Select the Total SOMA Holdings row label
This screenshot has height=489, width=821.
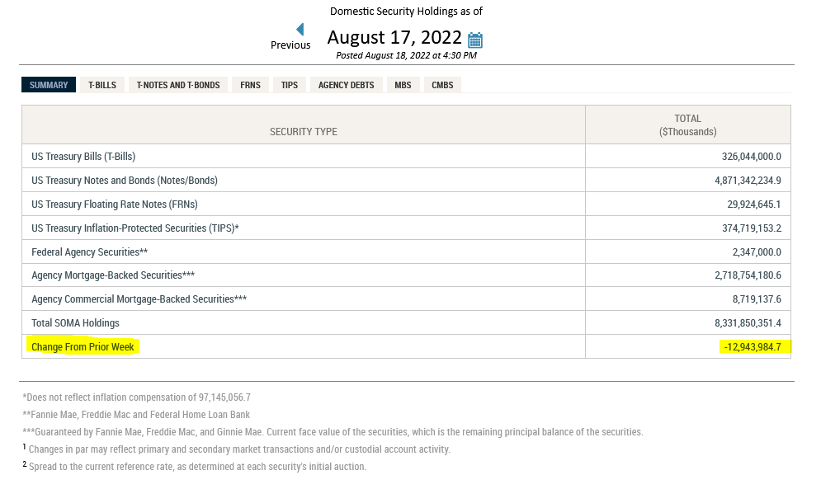point(75,323)
